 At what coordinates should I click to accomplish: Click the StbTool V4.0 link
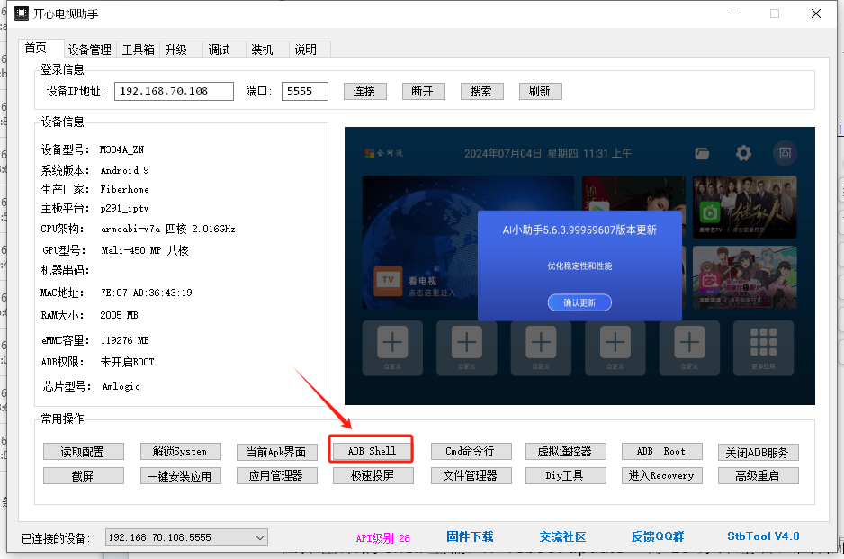tap(763, 536)
